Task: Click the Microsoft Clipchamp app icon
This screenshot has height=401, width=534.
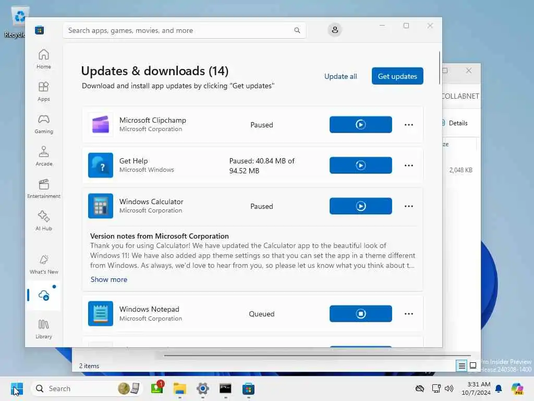Action: coord(101,124)
